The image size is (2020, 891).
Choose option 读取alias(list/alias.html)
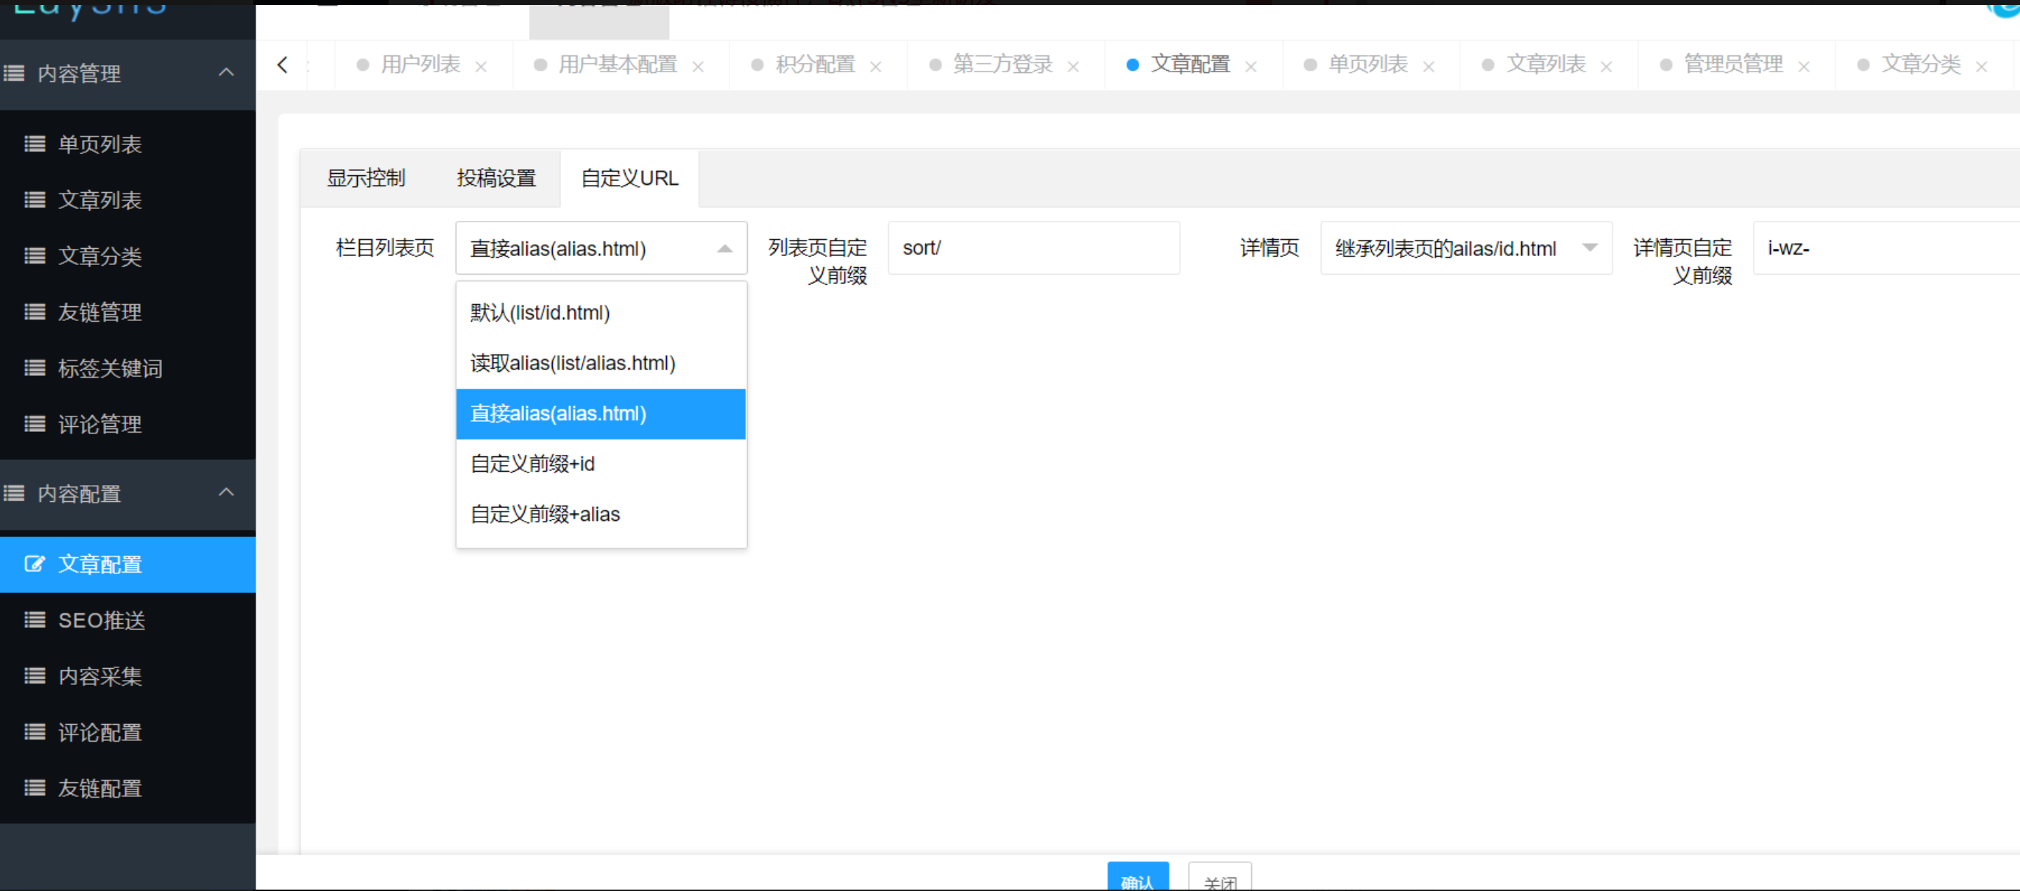[x=602, y=363]
